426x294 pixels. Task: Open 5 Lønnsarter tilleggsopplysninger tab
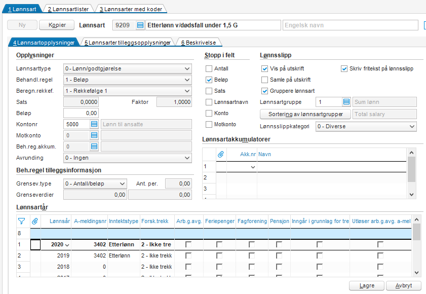pos(128,43)
